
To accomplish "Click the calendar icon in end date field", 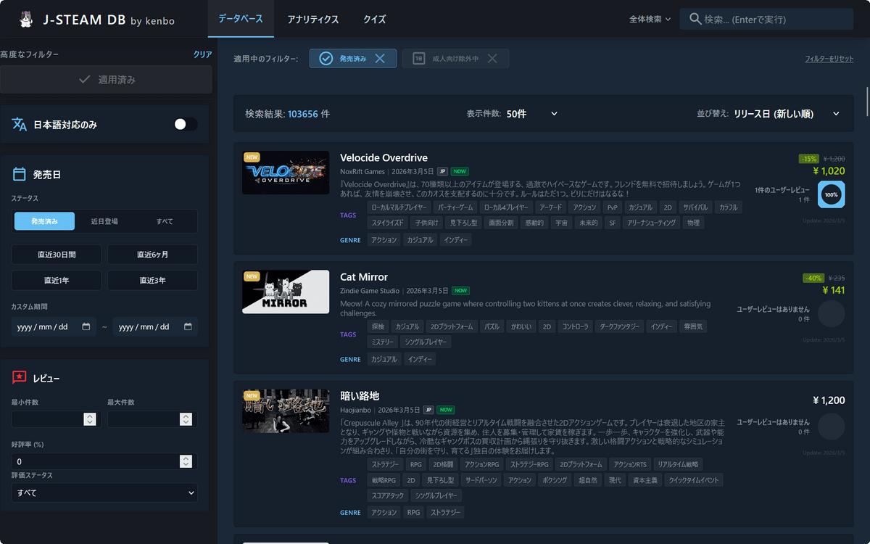I will 188,327.
